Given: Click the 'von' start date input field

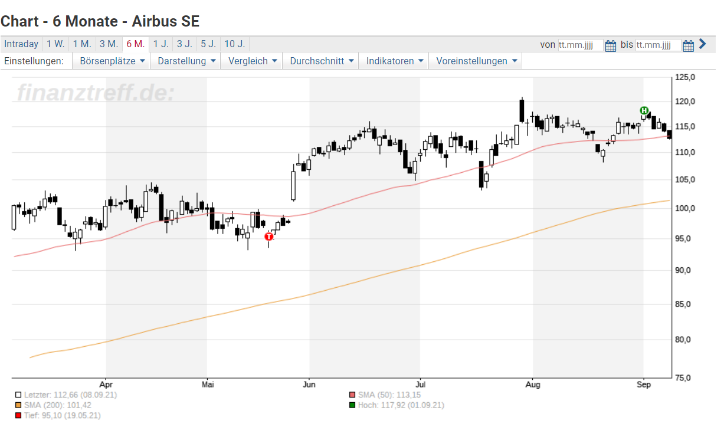Looking at the screenshot, I should [x=581, y=45].
